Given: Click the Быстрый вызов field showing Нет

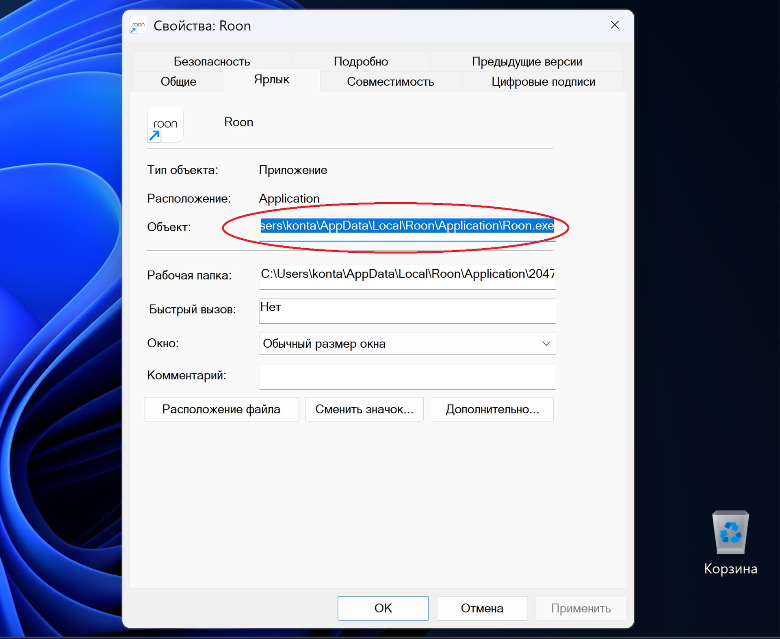Looking at the screenshot, I should pos(407,311).
